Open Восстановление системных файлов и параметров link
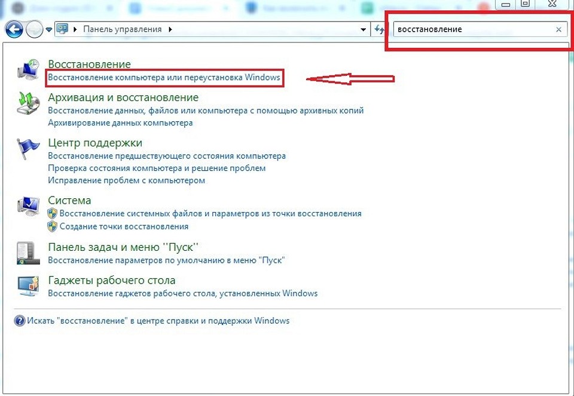Screen dimensions: 574x396 coord(210,214)
